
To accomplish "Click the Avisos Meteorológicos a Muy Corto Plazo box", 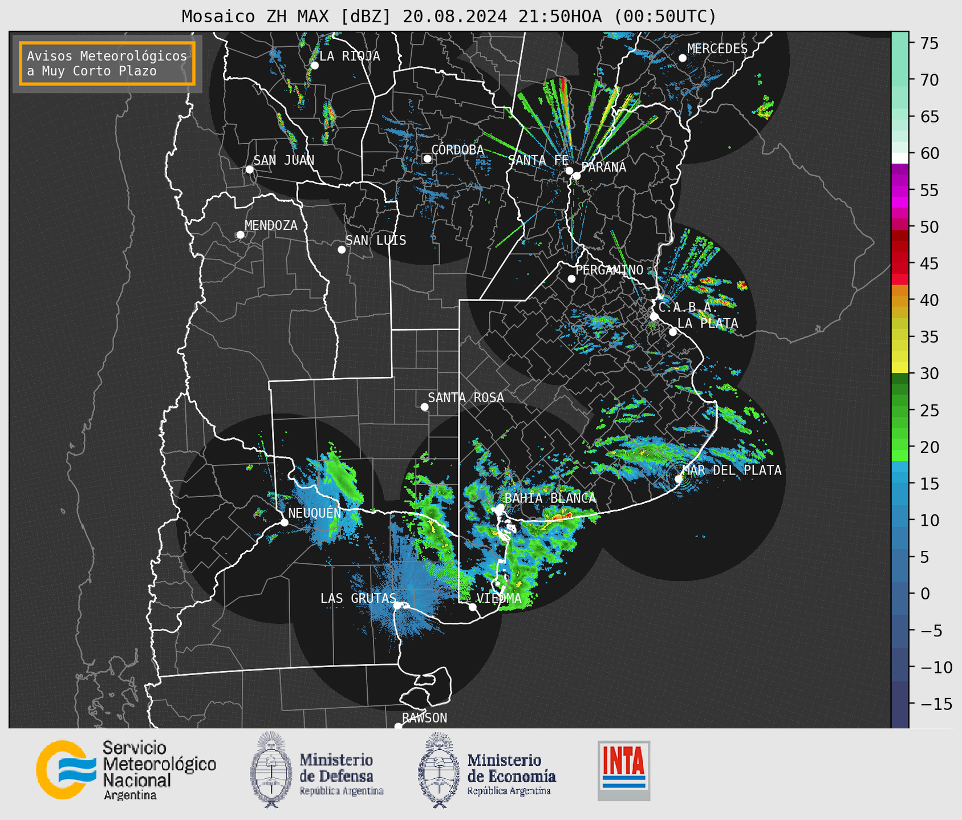I will (x=107, y=63).
